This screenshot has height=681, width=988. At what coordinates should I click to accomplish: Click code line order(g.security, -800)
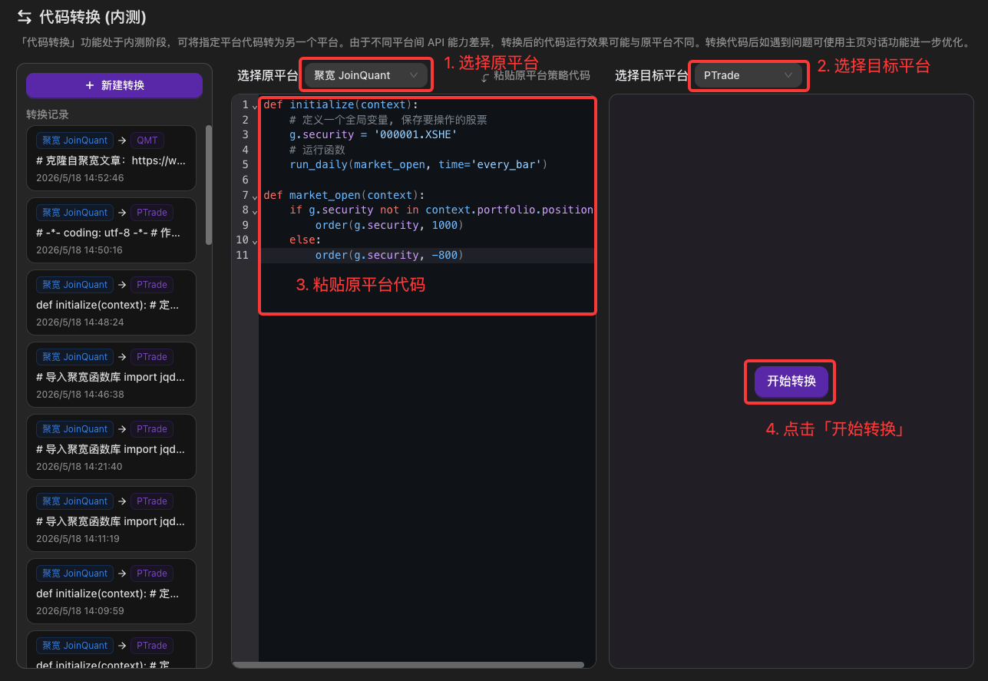click(x=389, y=255)
